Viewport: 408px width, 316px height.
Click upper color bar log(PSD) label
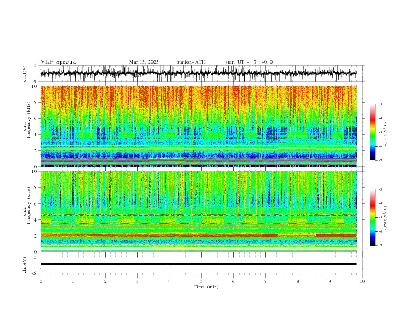click(386, 135)
